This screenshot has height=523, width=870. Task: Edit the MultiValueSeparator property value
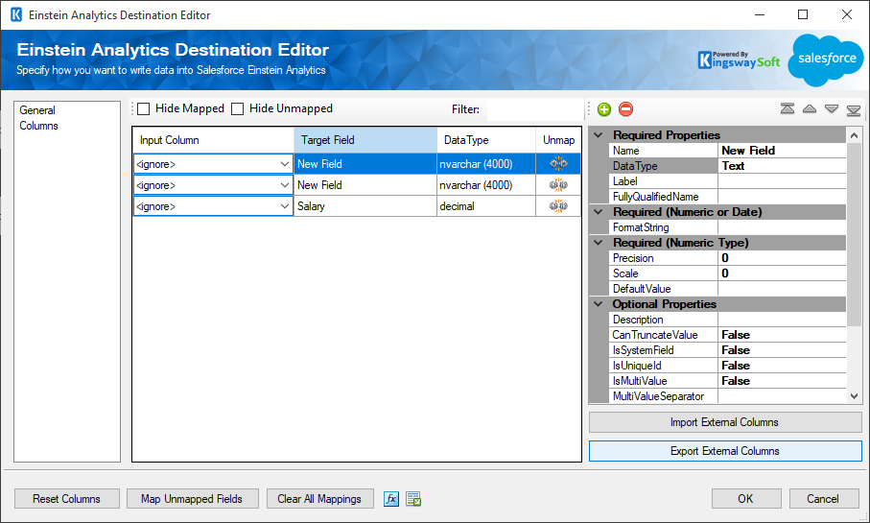pos(782,396)
